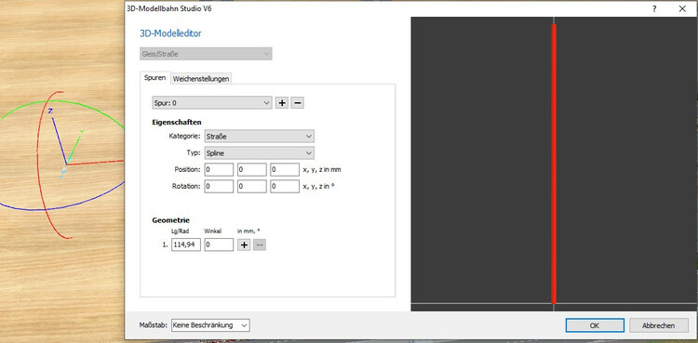Click the Position x input field
This screenshot has width=698, height=343.
click(x=219, y=169)
